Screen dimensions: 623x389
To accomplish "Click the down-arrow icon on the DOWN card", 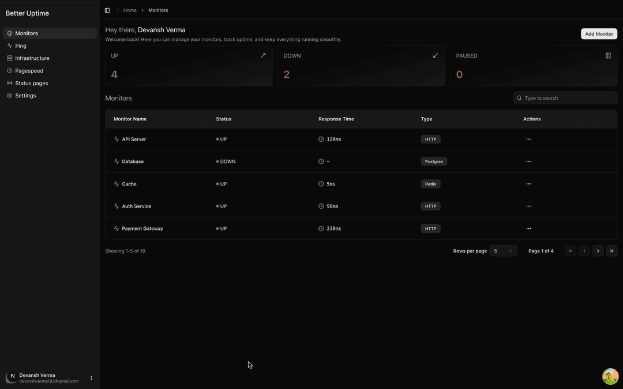I will point(436,55).
